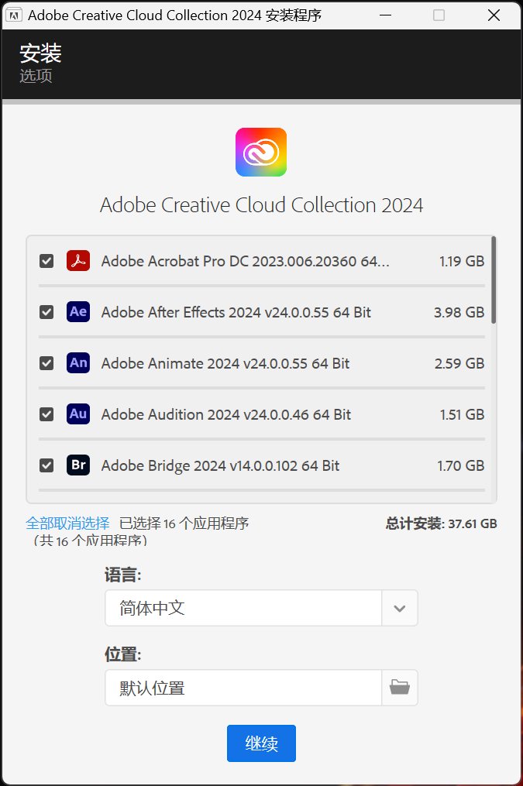Uncheck the Adobe After Effects 2024 checkbox
Viewport: 523px width, 786px height.
click(x=46, y=313)
